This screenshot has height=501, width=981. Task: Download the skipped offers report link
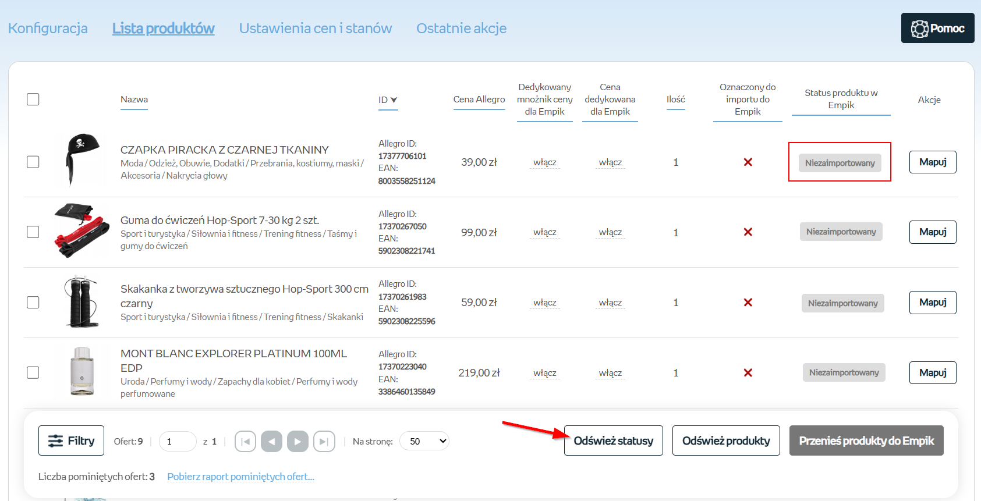click(240, 477)
